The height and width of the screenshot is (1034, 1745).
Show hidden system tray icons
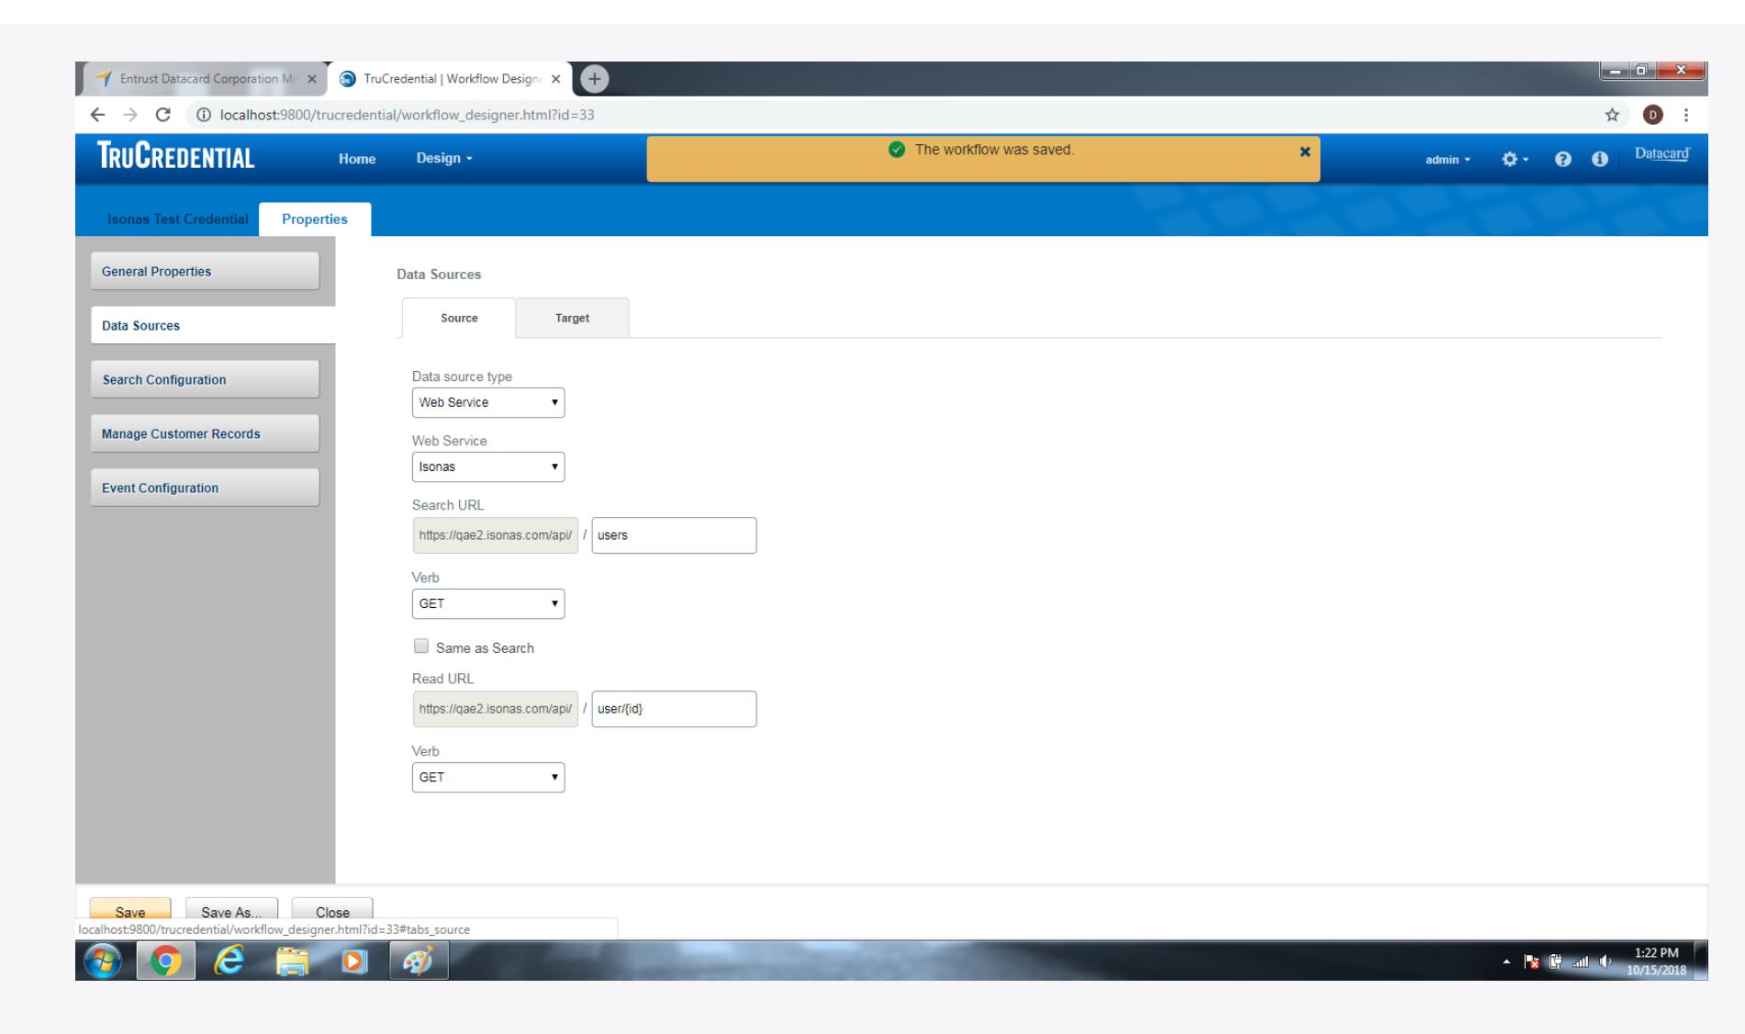pyautogui.click(x=1505, y=961)
